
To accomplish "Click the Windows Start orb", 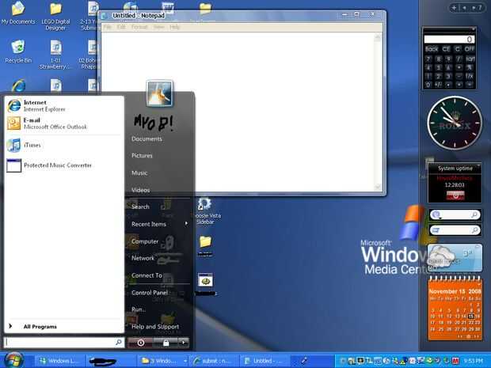I will click(x=13, y=360).
